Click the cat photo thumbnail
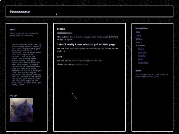179x134 pixels. [x=22, y=110]
